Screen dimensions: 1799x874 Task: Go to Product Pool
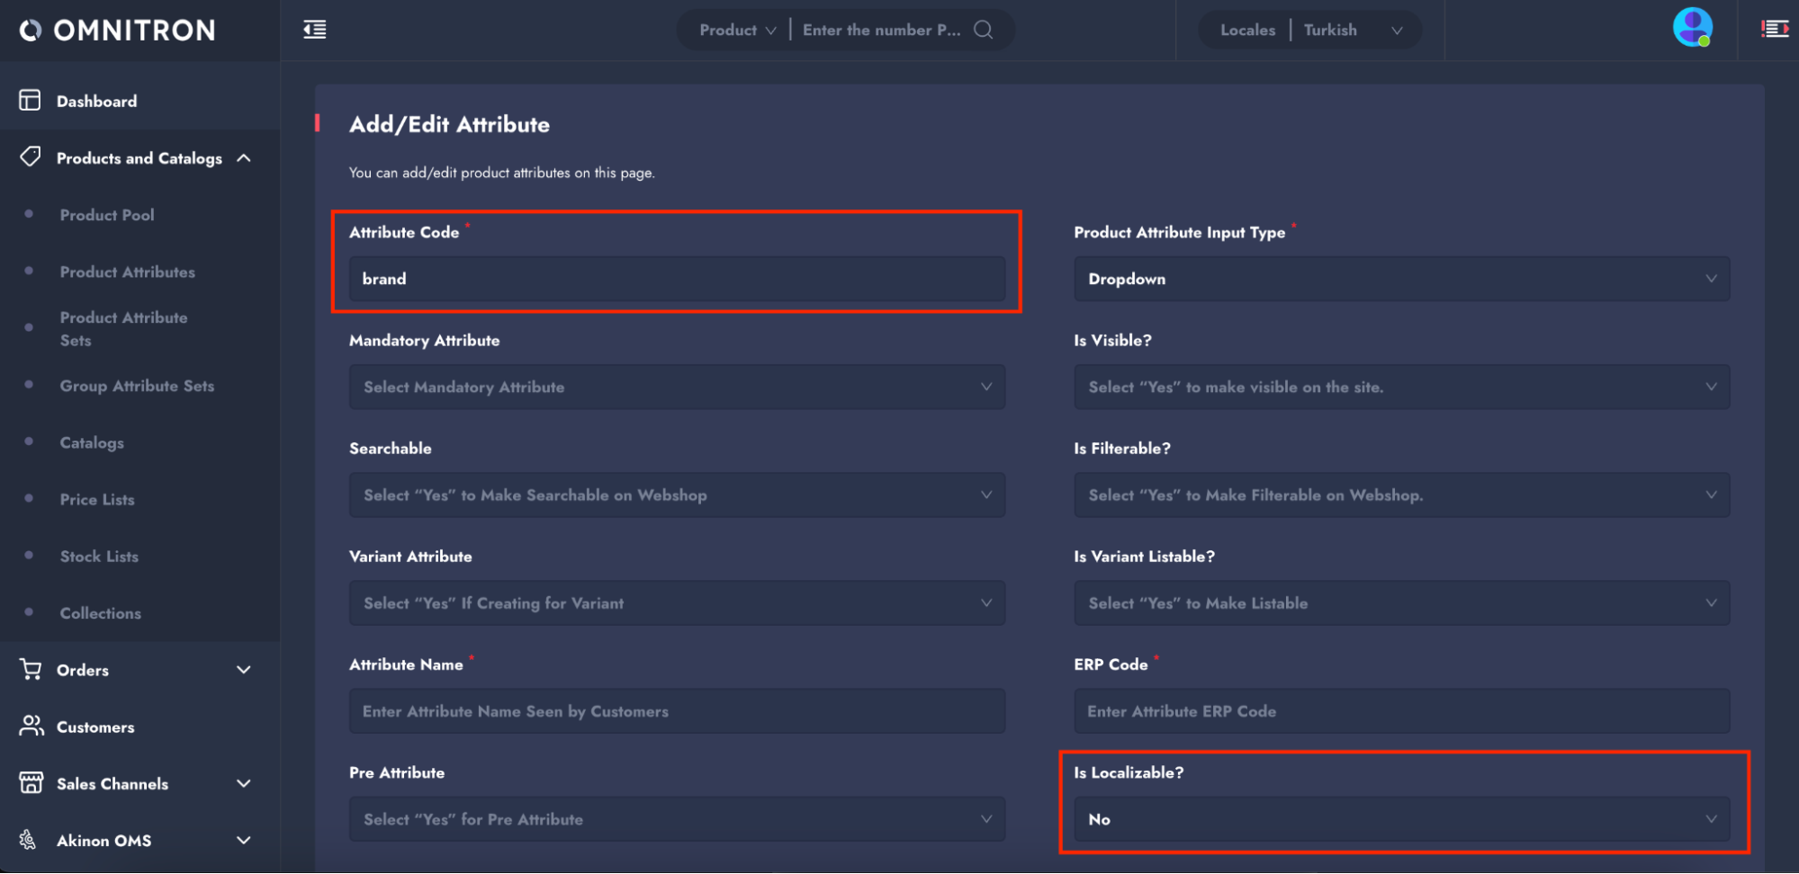coord(107,215)
